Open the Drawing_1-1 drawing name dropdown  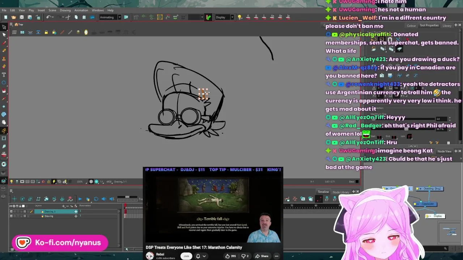tap(120, 182)
